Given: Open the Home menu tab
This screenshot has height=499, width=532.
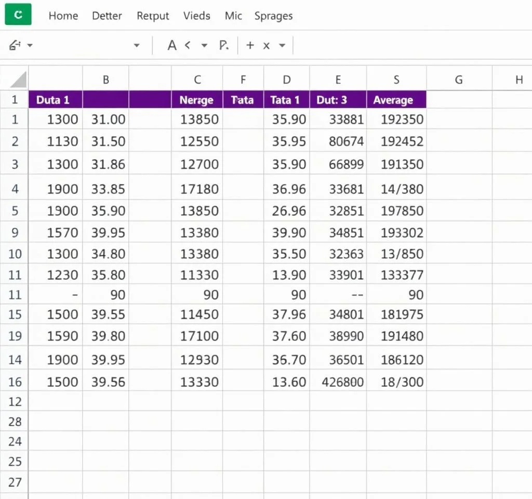Looking at the screenshot, I should (x=63, y=16).
